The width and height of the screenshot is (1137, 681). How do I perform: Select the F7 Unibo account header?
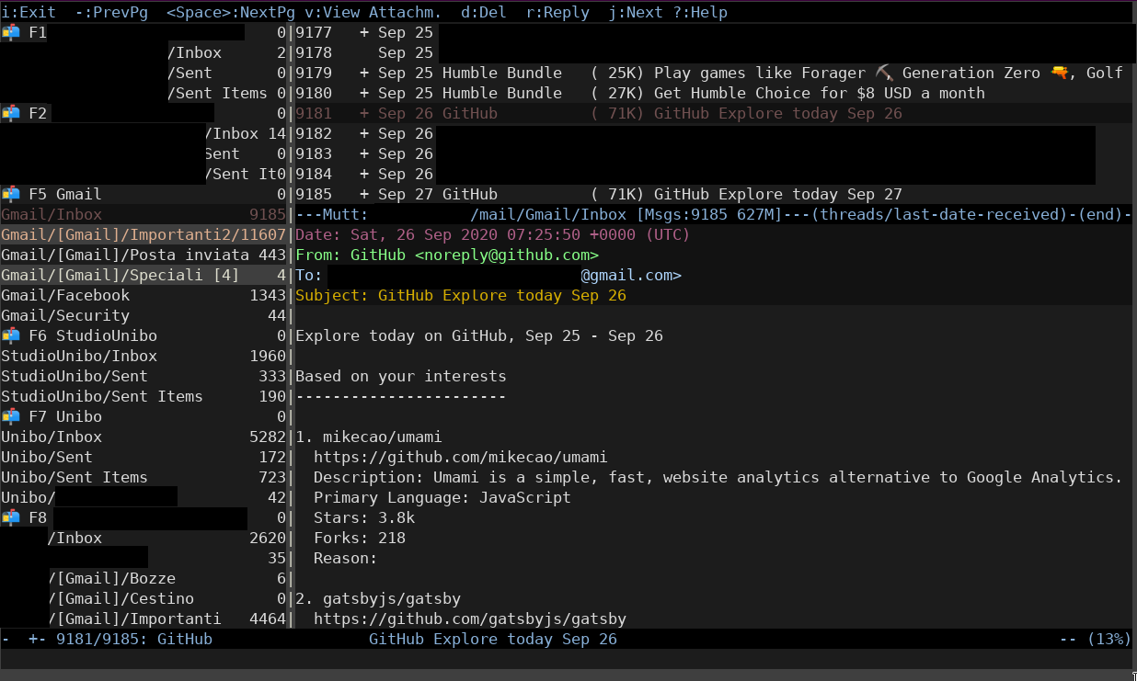tap(144, 417)
